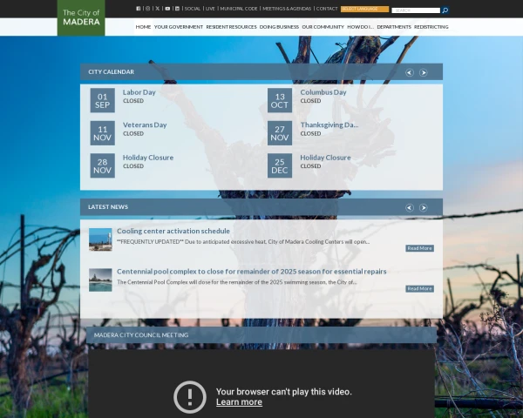The image size is (523, 418).
Task: Click the City Calendar section heading
Action: (111, 72)
